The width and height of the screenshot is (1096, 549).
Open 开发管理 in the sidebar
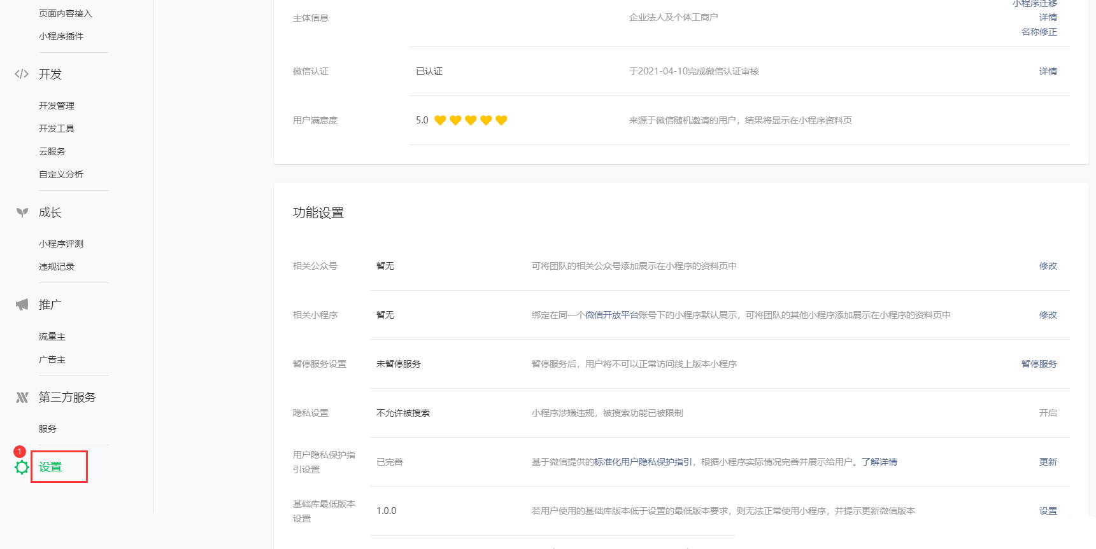(57, 106)
